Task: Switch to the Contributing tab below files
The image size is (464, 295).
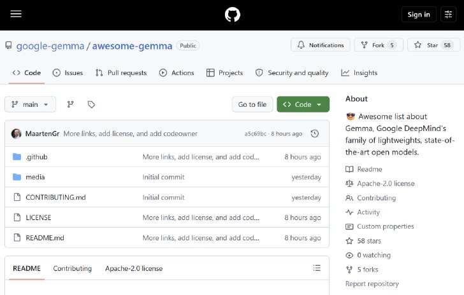Action: click(73, 268)
